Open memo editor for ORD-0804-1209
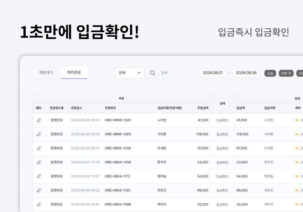Screen dimensions: 303x212 [x=39, y=162]
